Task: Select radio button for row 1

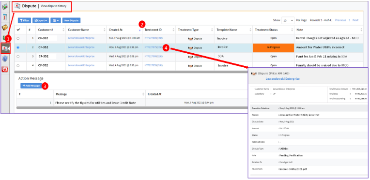Action: (18, 38)
